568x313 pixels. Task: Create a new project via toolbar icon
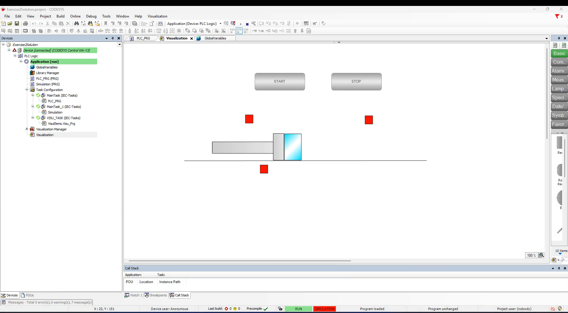click(4, 23)
